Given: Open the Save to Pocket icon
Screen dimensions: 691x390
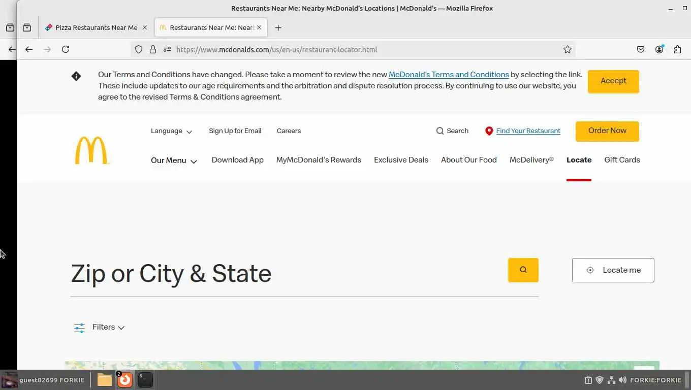Looking at the screenshot, I should [641, 49].
